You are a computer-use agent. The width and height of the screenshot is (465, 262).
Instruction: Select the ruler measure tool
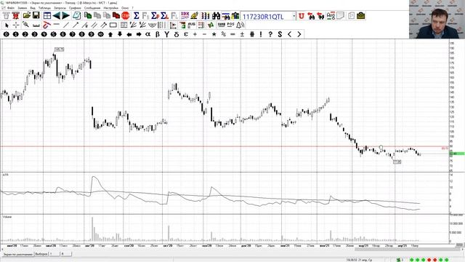(36, 25)
